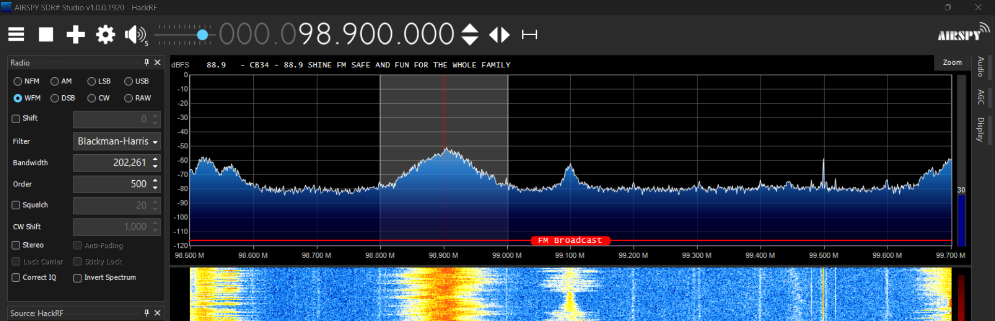Toggle the Invert Spectrum checkbox

[77, 278]
